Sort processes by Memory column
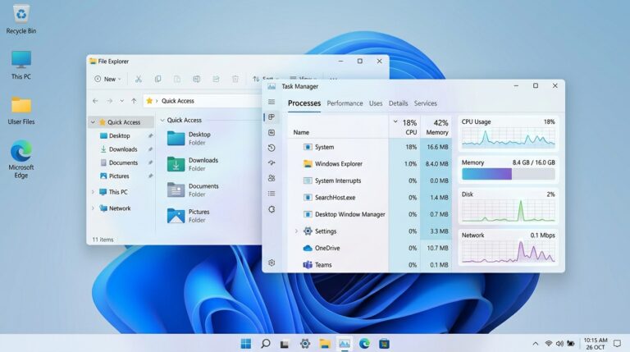630x352 pixels. click(436, 127)
